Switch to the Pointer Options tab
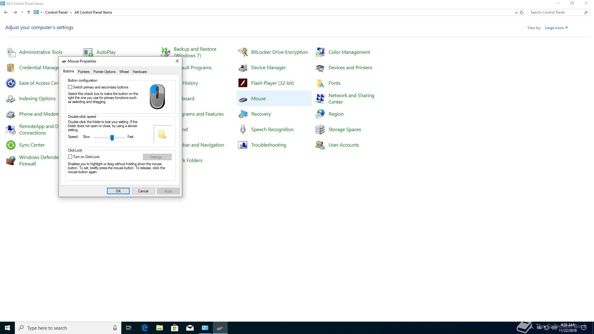The width and height of the screenshot is (594, 334). pos(104,72)
